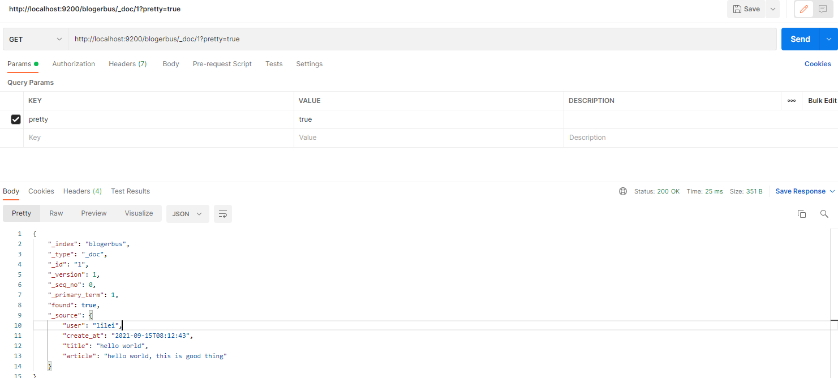Click the "_version": 1 line
838x378 pixels.
(74, 274)
